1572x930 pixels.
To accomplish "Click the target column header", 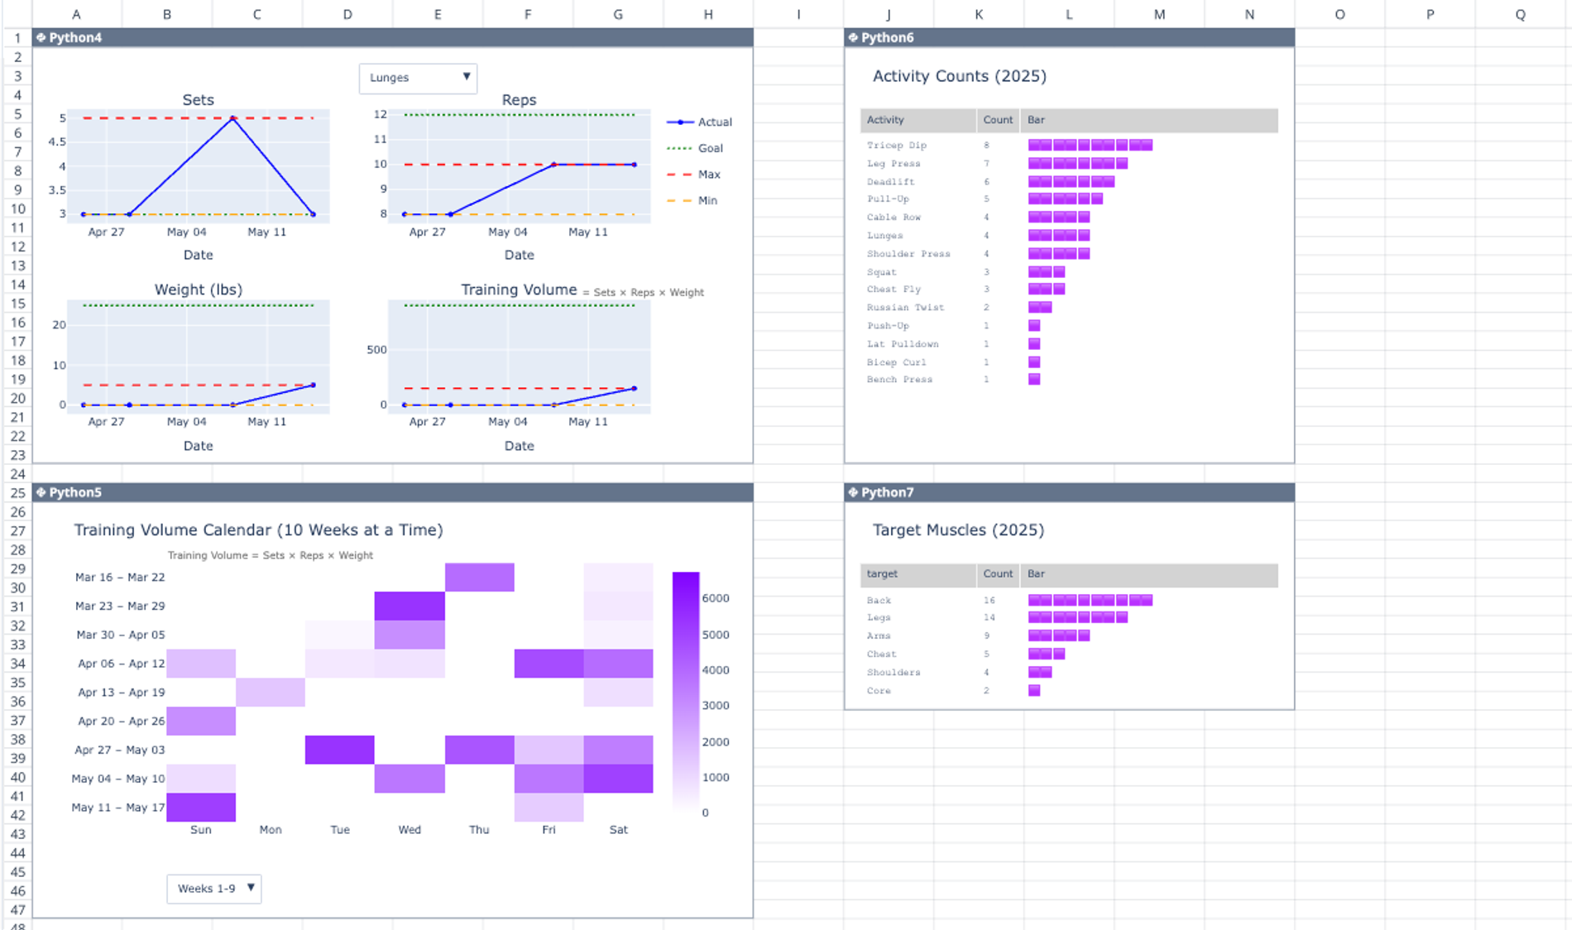I will click(x=918, y=574).
